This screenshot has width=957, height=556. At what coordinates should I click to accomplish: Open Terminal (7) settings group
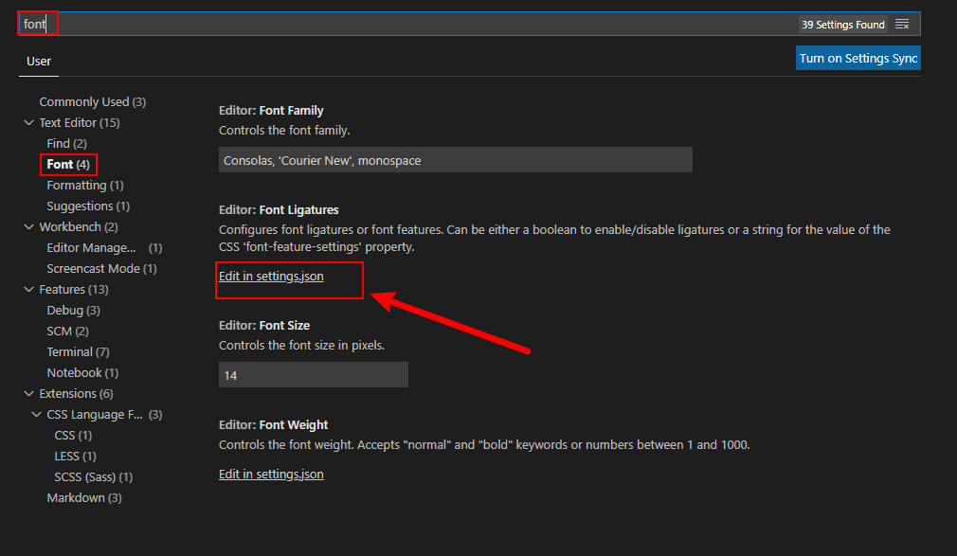[78, 352]
